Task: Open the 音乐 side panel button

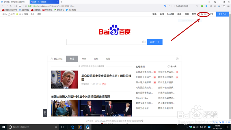Action: 45,113
